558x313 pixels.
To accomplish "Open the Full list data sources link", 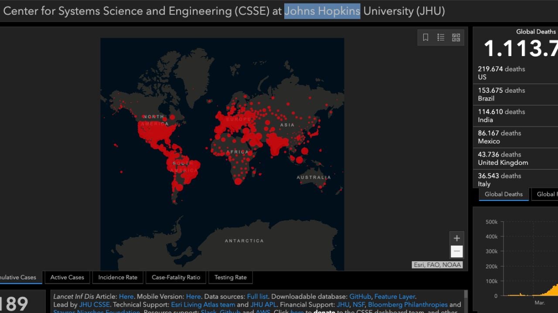I will (257, 296).
